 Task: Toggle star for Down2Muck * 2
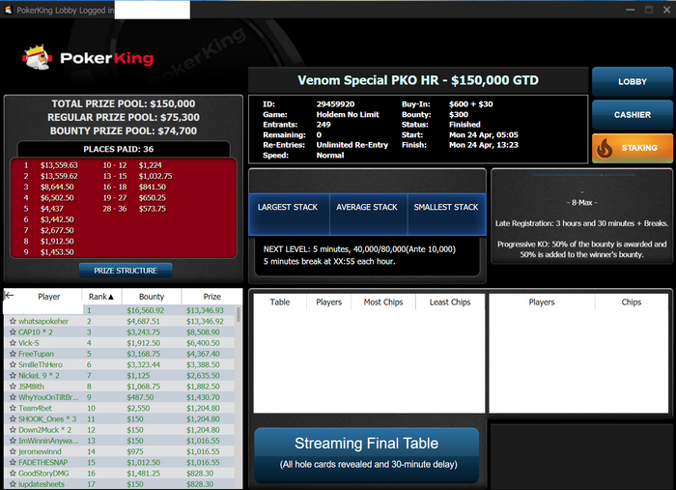tap(13, 430)
